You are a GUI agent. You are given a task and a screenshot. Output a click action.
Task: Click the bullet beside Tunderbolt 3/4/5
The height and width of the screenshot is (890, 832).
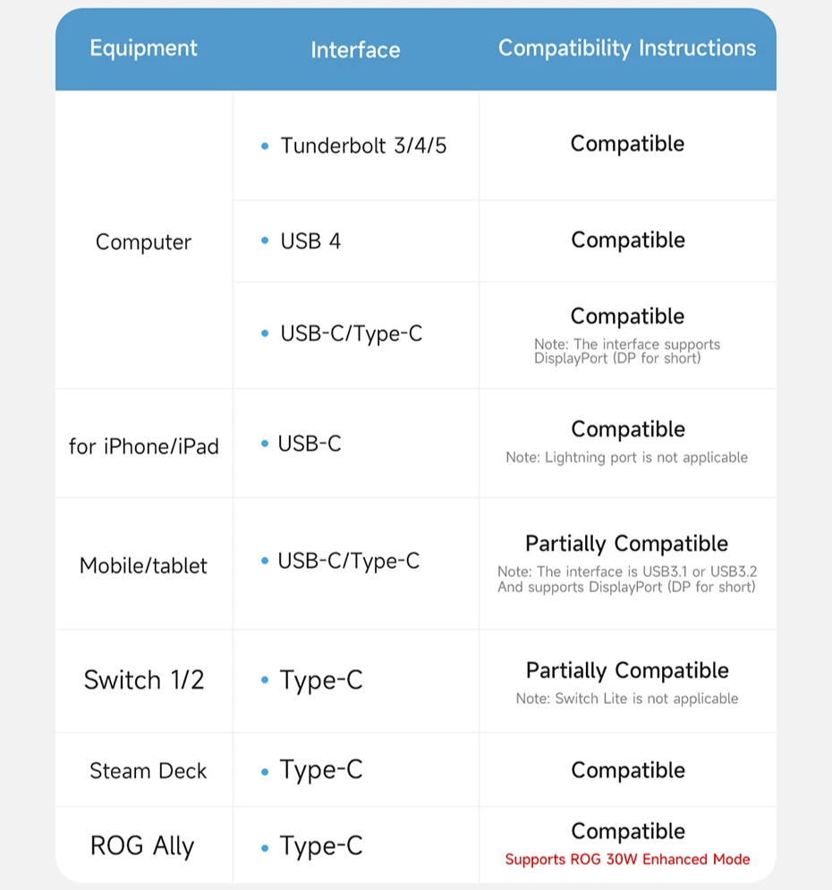click(265, 146)
